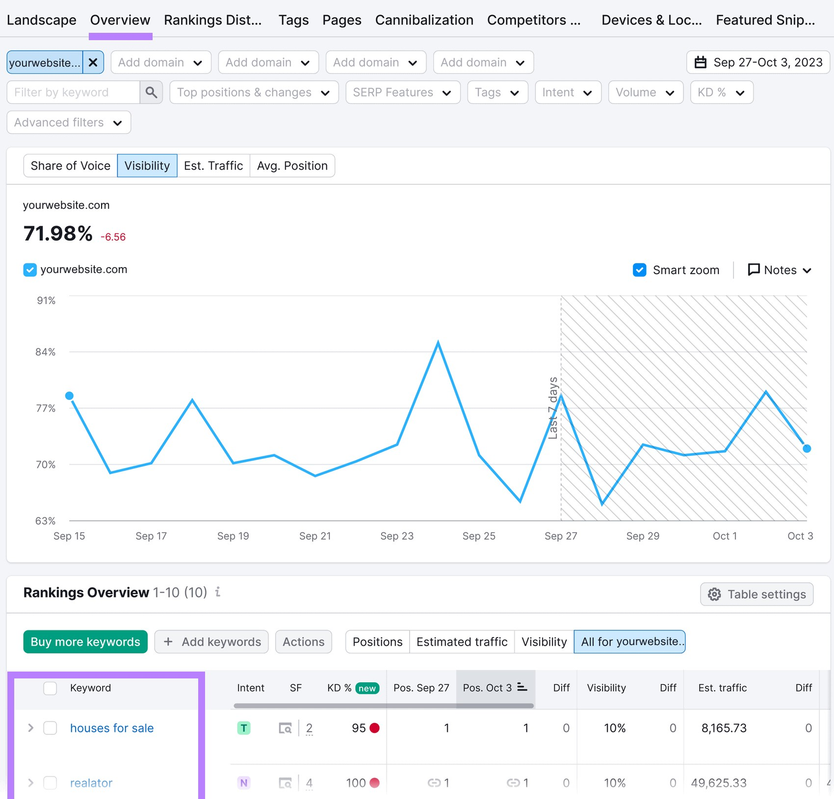Screen dimensions: 834x799
Task: Click the keyword filter search magnifier
Action: click(151, 92)
